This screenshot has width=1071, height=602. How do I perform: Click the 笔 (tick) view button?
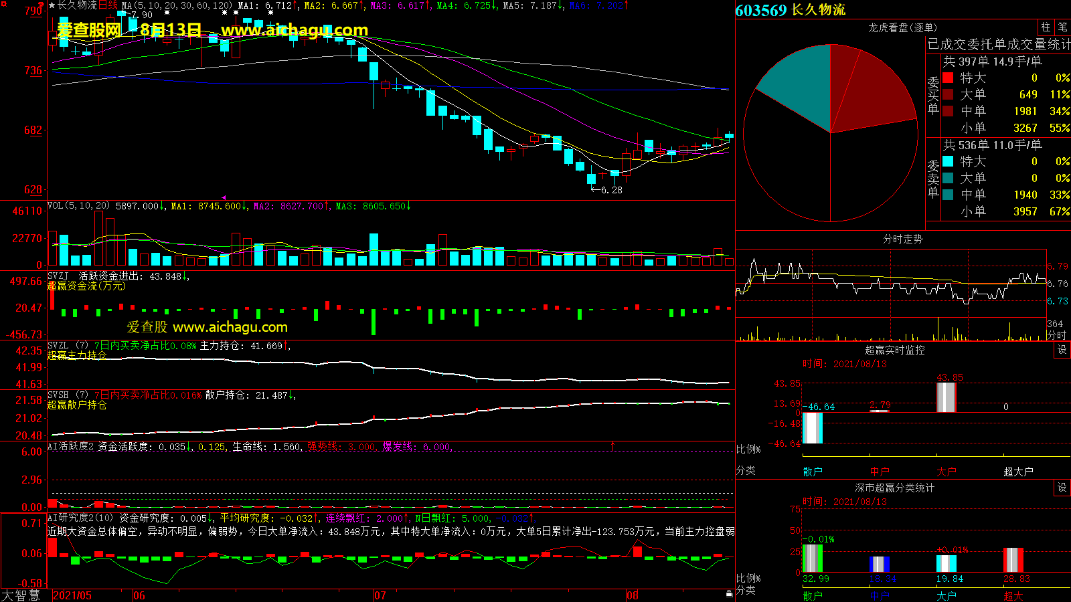[1062, 27]
